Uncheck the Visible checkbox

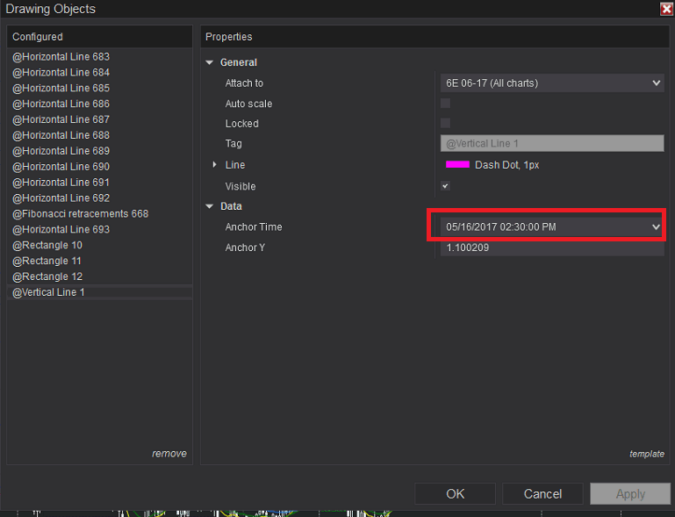pos(445,186)
